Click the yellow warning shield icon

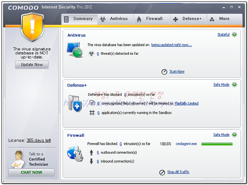click(32, 27)
